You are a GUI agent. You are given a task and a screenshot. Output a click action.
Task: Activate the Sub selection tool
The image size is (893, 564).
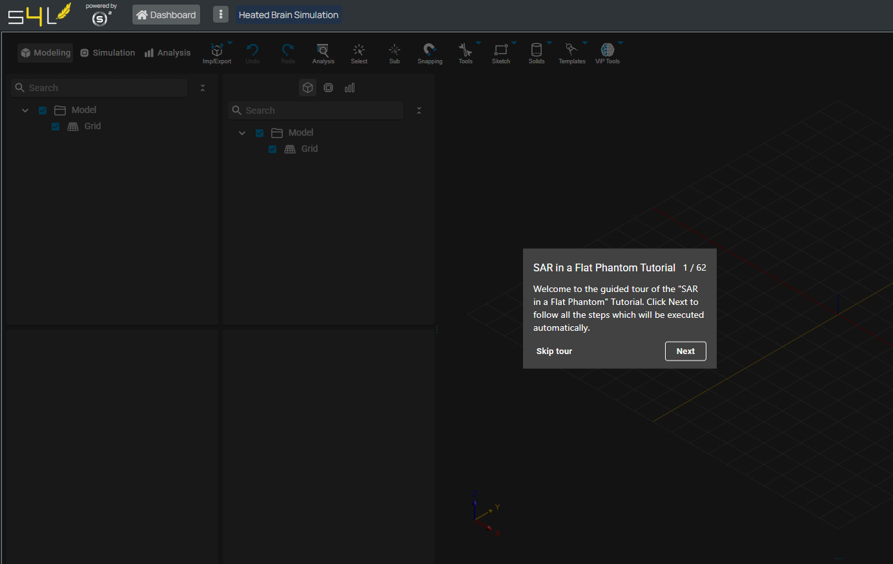(x=395, y=53)
